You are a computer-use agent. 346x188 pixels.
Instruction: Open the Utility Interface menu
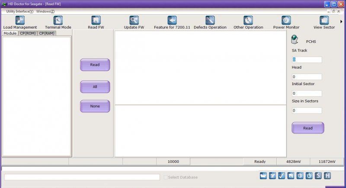19,12
